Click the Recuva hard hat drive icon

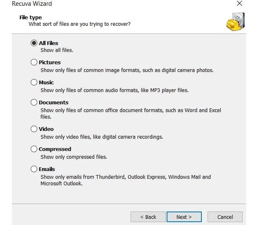pos(236,22)
